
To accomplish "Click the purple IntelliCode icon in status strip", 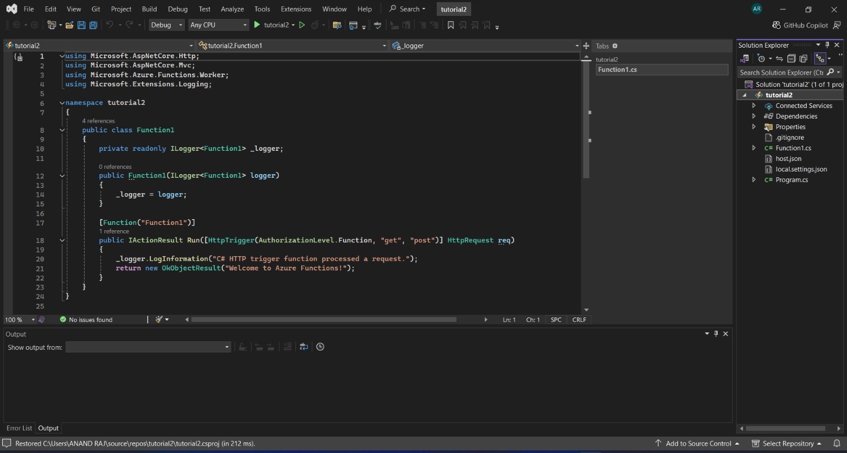I will point(42,320).
